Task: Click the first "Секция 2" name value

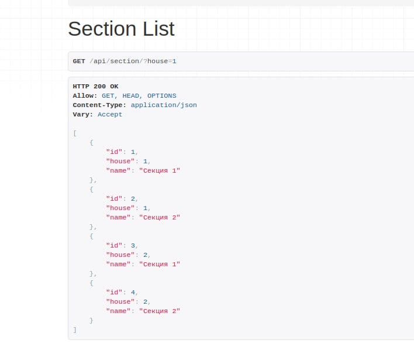Action: pos(160,217)
